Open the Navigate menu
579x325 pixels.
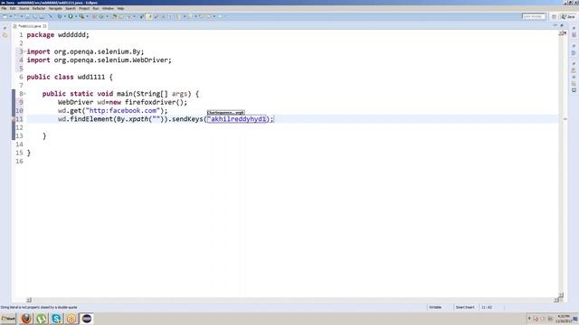pyautogui.click(x=55, y=8)
